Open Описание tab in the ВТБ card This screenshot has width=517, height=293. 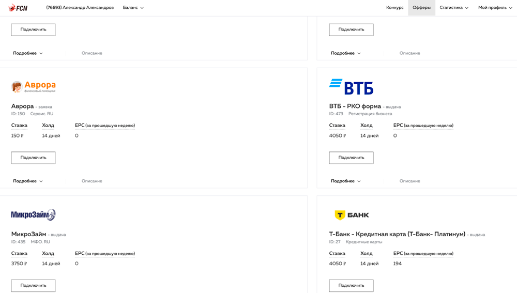pos(409,181)
